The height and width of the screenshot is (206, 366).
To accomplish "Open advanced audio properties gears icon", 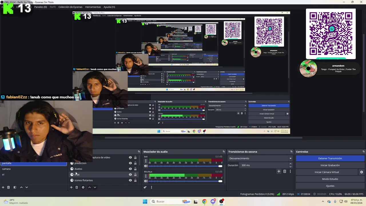I will 145,187.
